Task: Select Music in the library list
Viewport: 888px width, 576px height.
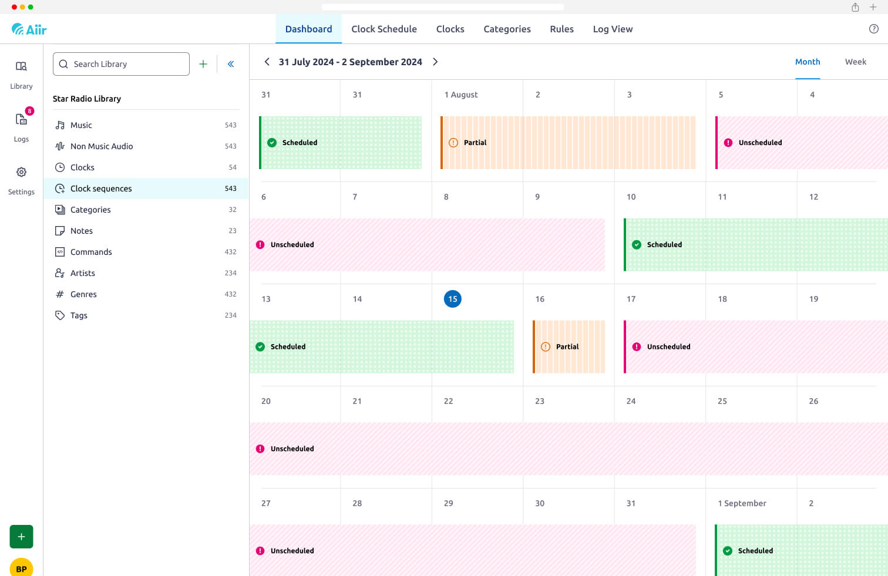Action: coord(146,125)
